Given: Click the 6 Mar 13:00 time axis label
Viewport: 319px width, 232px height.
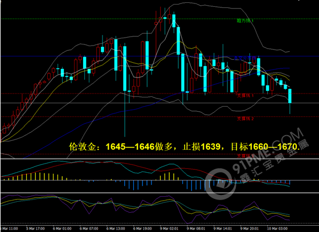Looking at the screenshot, I should coord(116,229).
